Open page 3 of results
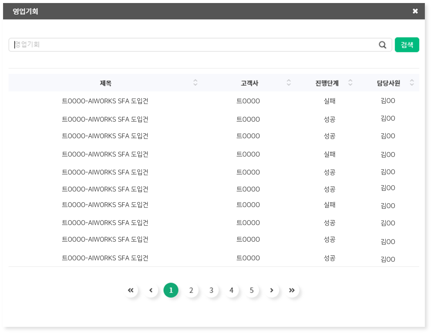 [x=211, y=290]
